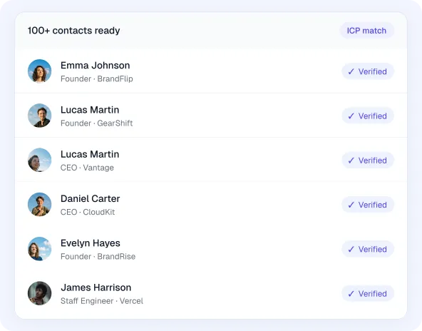This screenshot has height=331, width=422.
Task: Select the Vantage CEO's avatar photo
Action: point(40,160)
